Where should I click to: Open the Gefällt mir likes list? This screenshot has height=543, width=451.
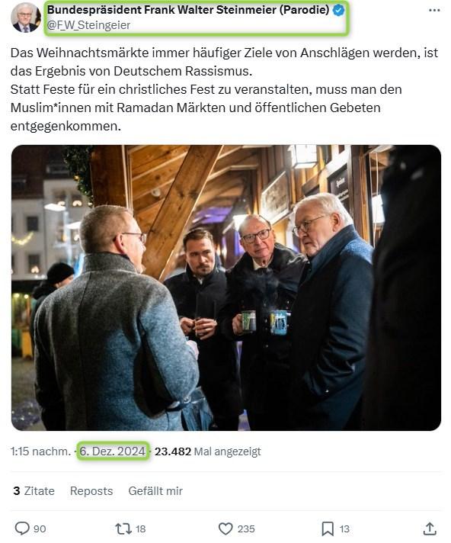[155, 490]
